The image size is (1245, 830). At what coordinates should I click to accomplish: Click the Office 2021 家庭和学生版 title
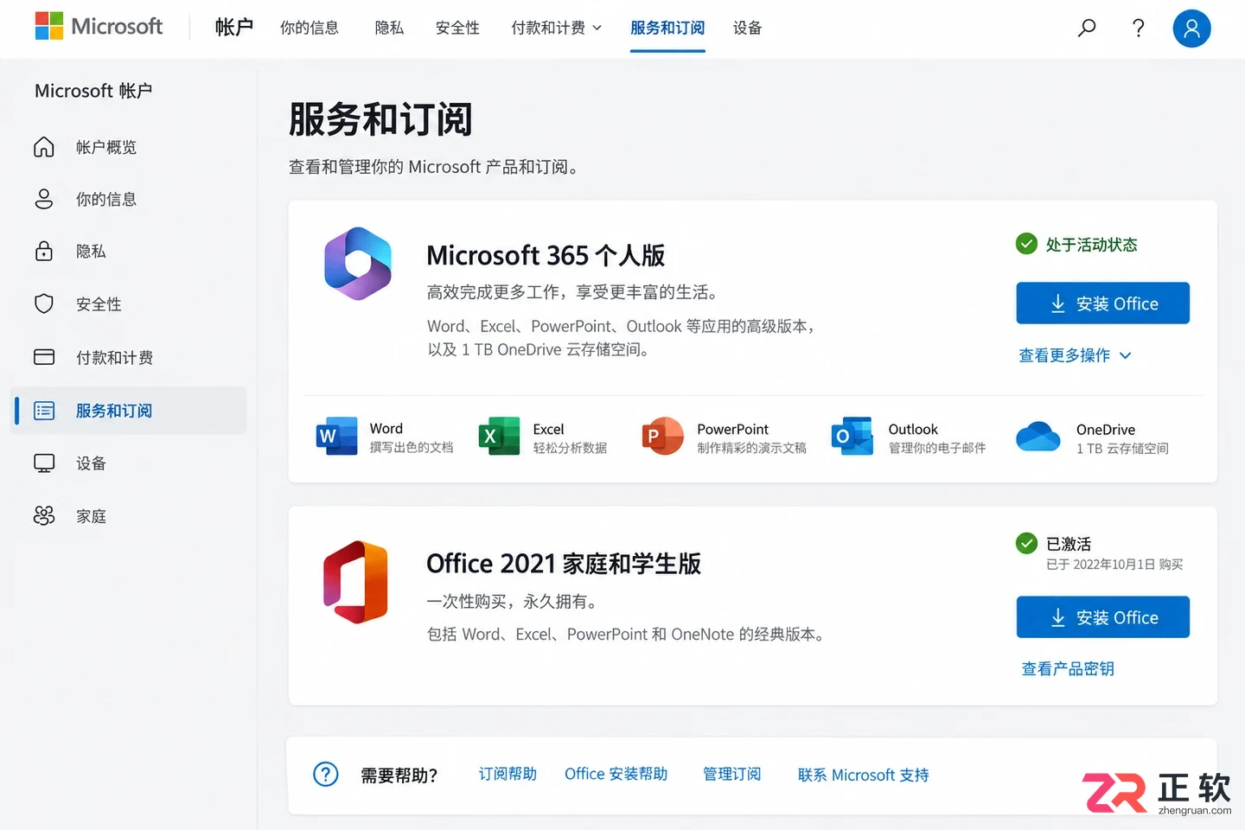[x=564, y=564]
